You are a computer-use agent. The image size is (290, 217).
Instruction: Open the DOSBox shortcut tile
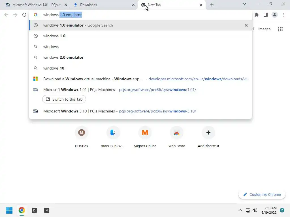point(82,137)
